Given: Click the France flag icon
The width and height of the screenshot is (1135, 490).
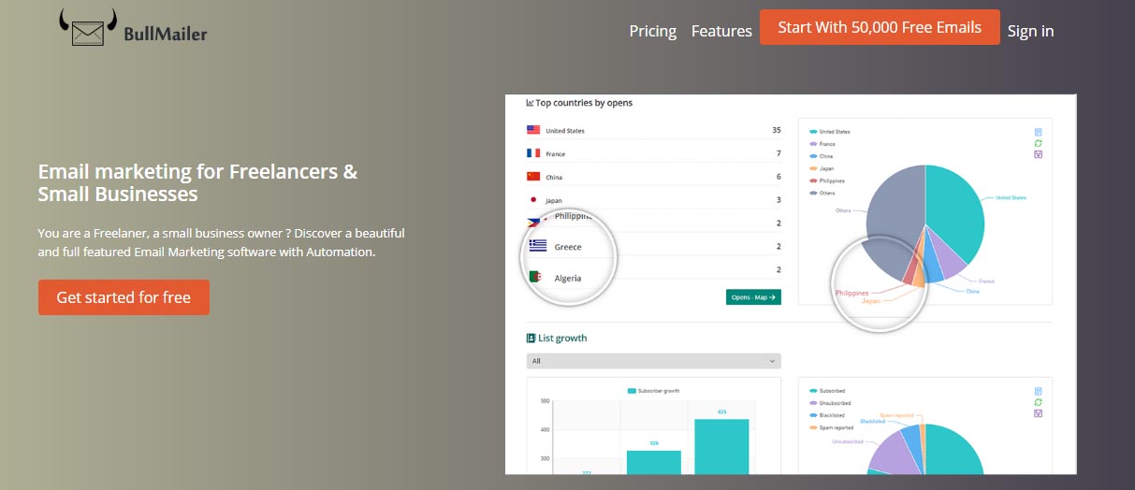Looking at the screenshot, I should [x=533, y=153].
